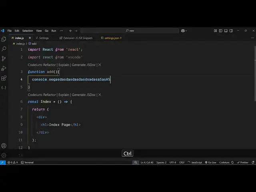The image size is (256, 192).
Task: Switch to the settings.json tab
Action: point(112,38)
